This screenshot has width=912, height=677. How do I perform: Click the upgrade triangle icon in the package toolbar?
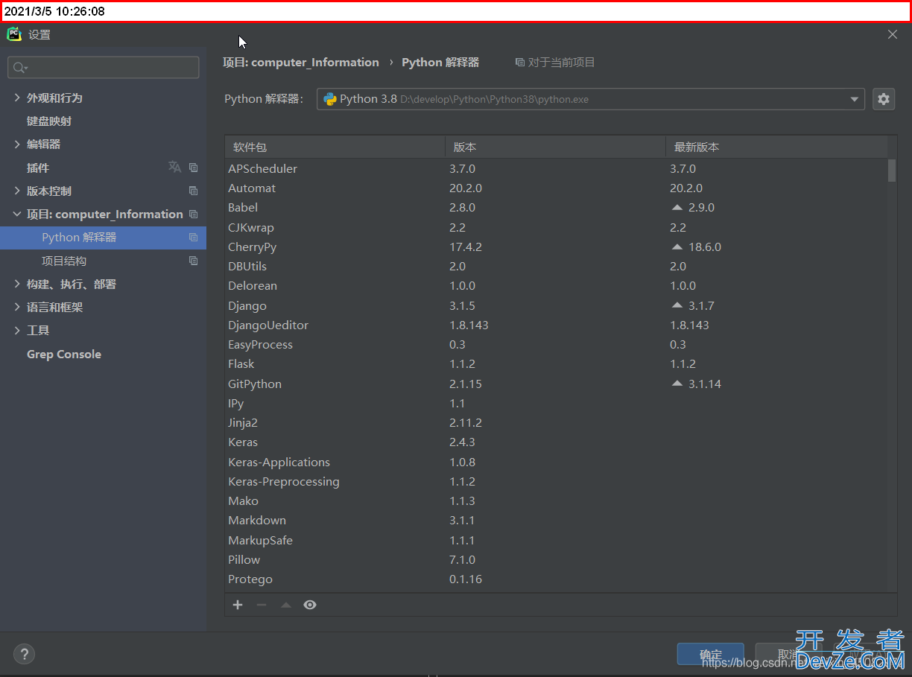coord(285,605)
